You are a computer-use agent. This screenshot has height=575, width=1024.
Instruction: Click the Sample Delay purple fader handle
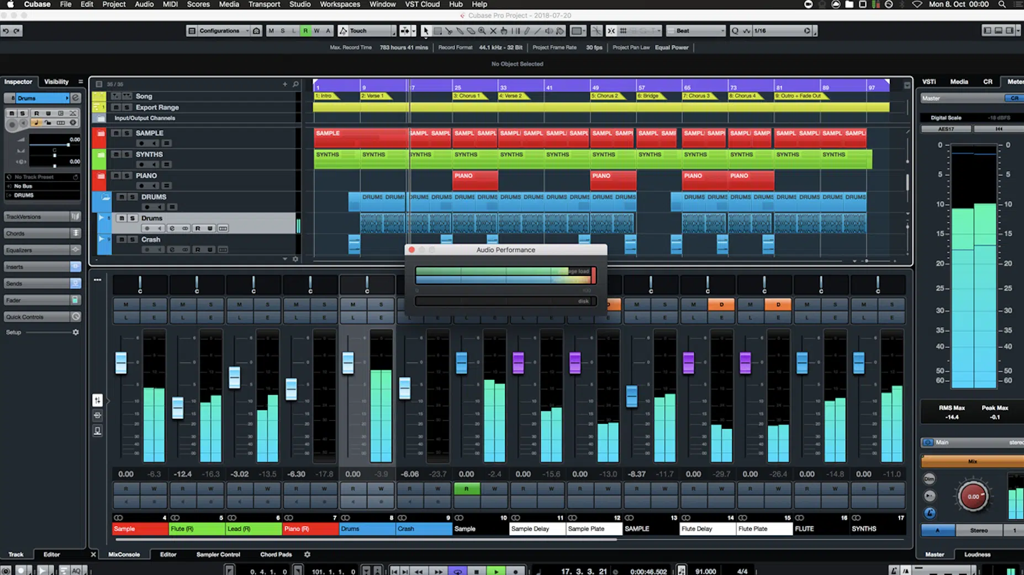[518, 363]
